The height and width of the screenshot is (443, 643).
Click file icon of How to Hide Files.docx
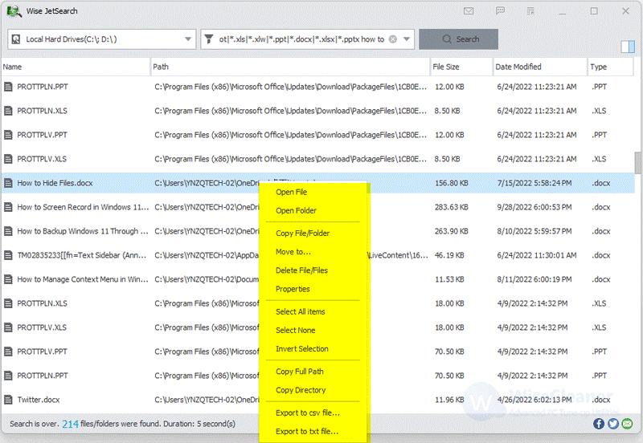coord(8,183)
